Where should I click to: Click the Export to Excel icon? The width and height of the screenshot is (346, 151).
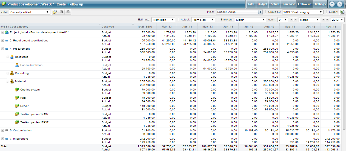[x=342, y=12]
